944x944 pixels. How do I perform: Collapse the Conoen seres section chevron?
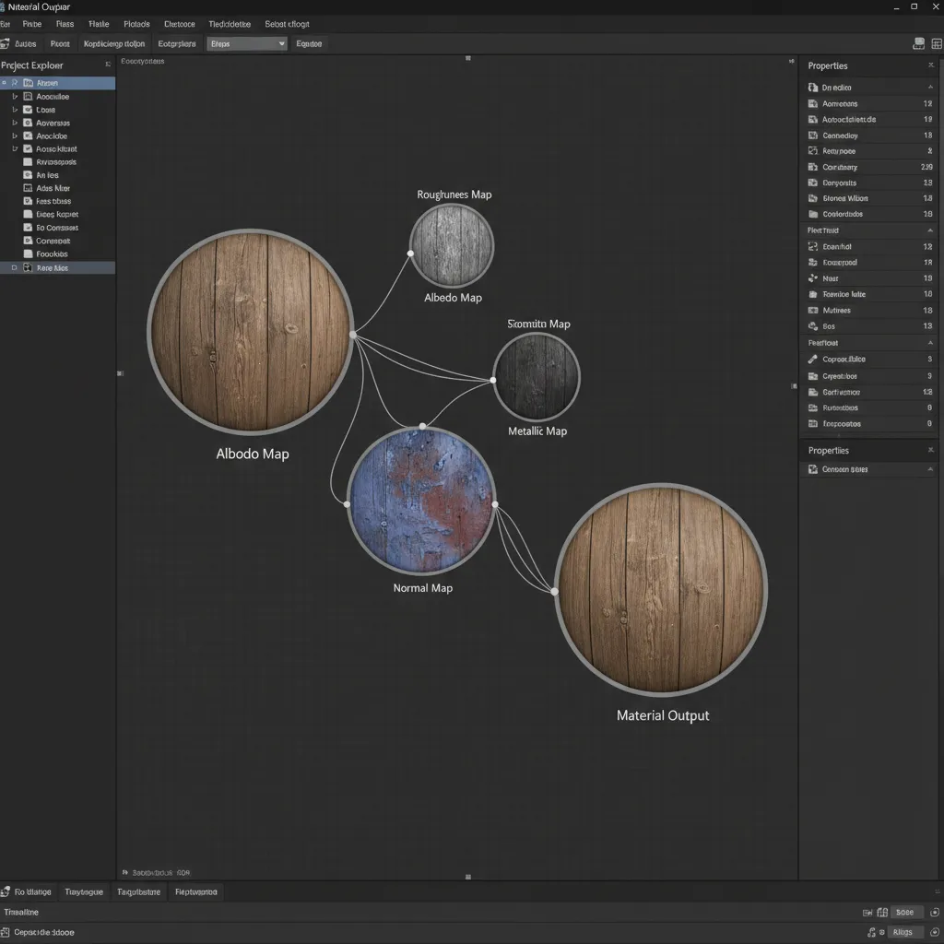pos(931,469)
